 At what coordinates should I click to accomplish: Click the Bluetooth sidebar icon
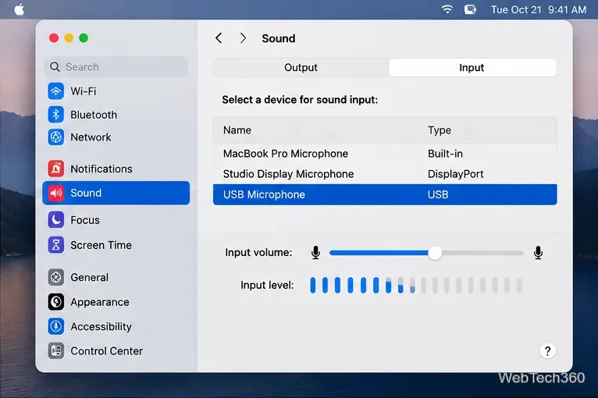(x=56, y=115)
